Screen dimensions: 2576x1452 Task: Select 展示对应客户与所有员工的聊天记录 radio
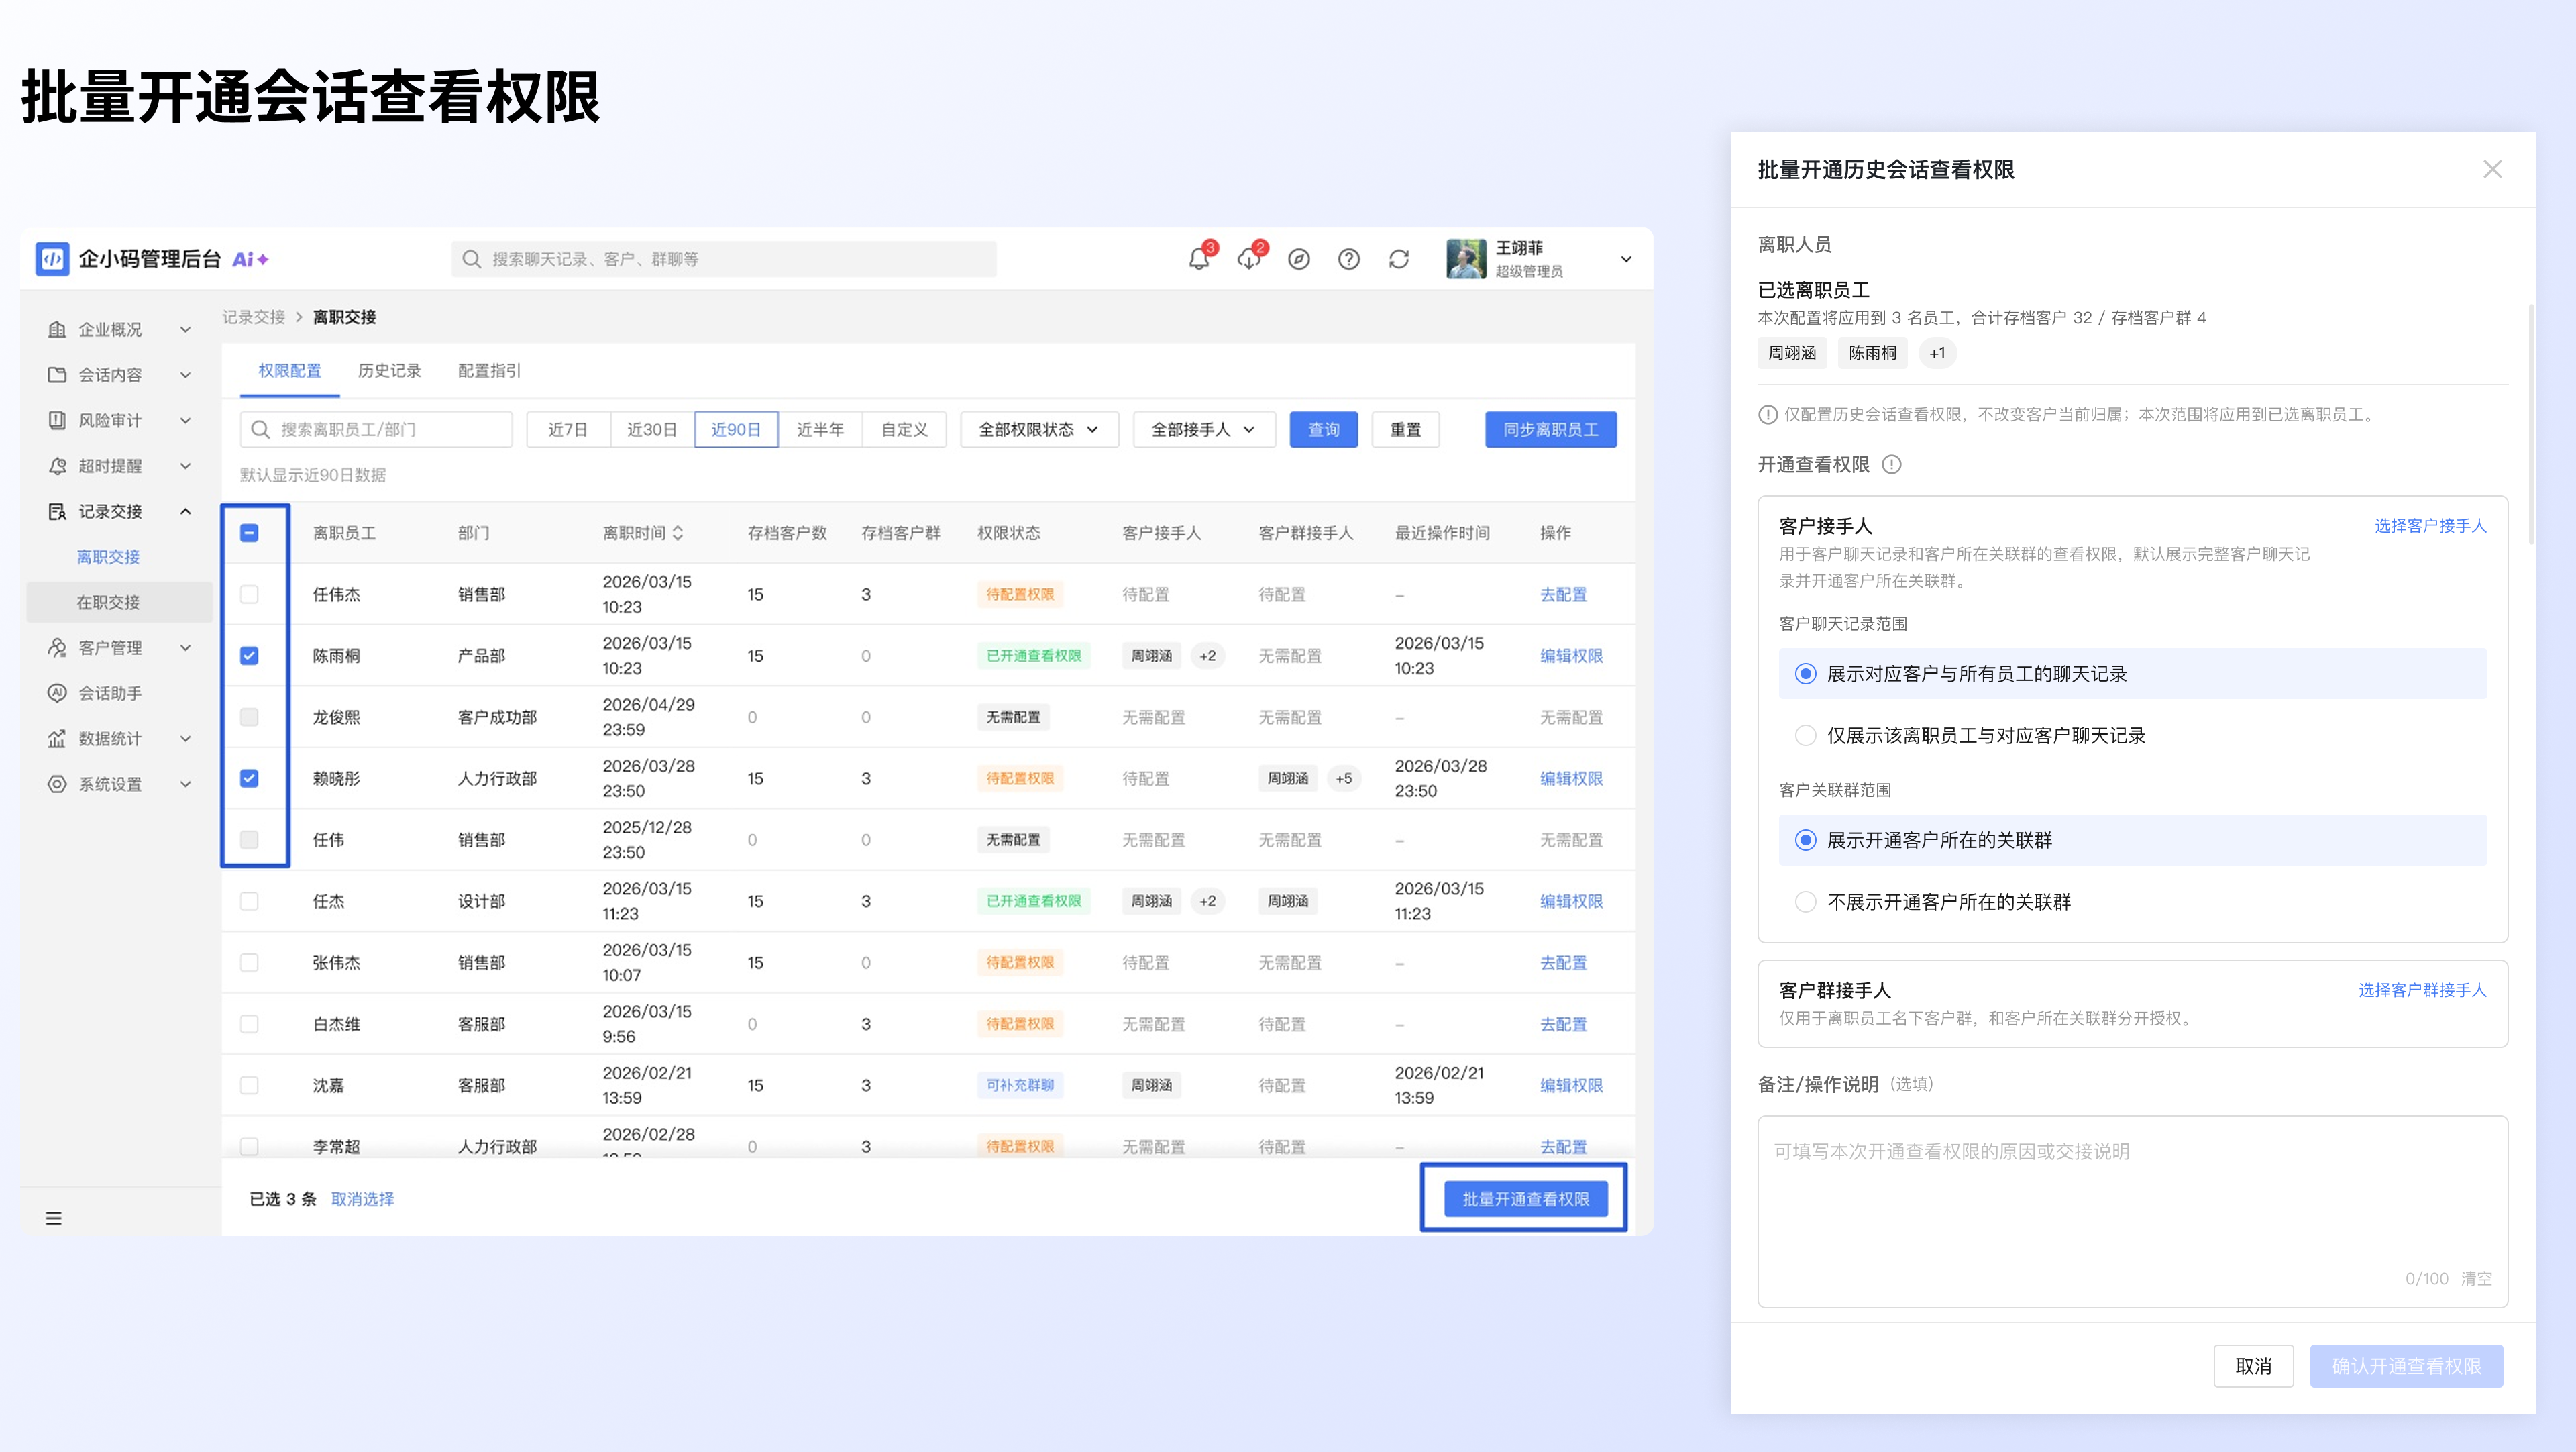1806,673
